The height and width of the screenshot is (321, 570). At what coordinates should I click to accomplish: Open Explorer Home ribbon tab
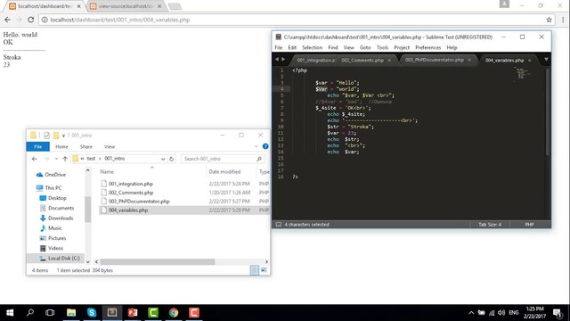click(61, 146)
